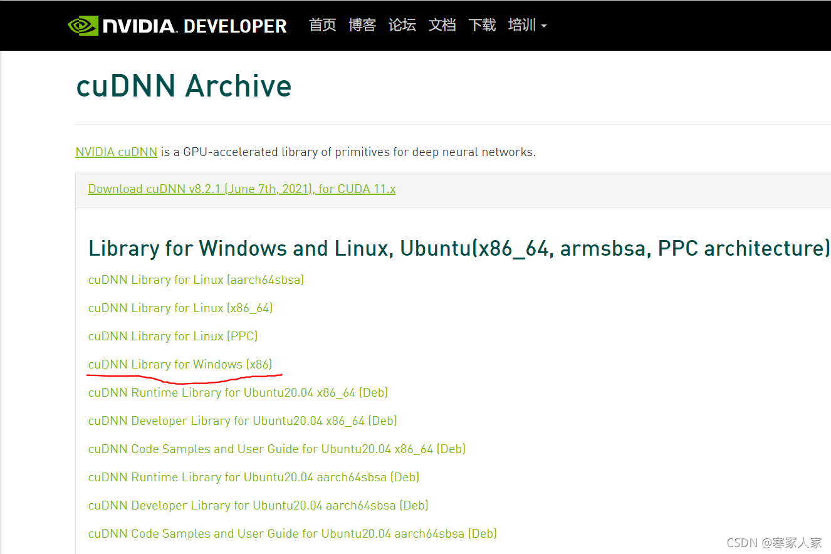The width and height of the screenshot is (831, 554).
Task: Download cuDNN Library for Linux (x86_64)
Action: (x=180, y=308)
